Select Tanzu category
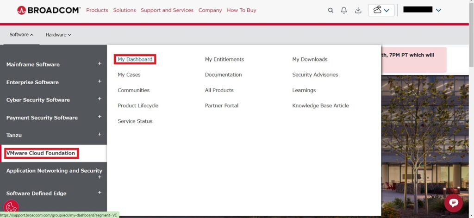Image resolution: width=474 pixels, height=218 pixels. [14, 135]
